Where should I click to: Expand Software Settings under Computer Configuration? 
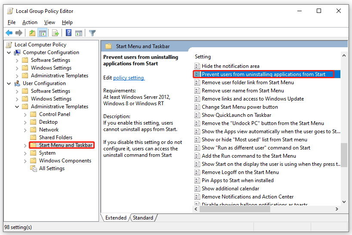click(x=17, y=61)
